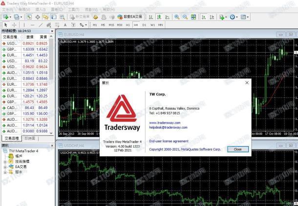Expand the 腳本 node in Navigator
This screenshot has height=206, width=298.
click(x=5, y=172)
